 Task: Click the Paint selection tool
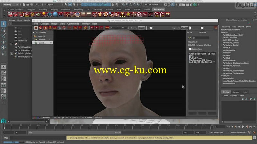tap(4, 36)
